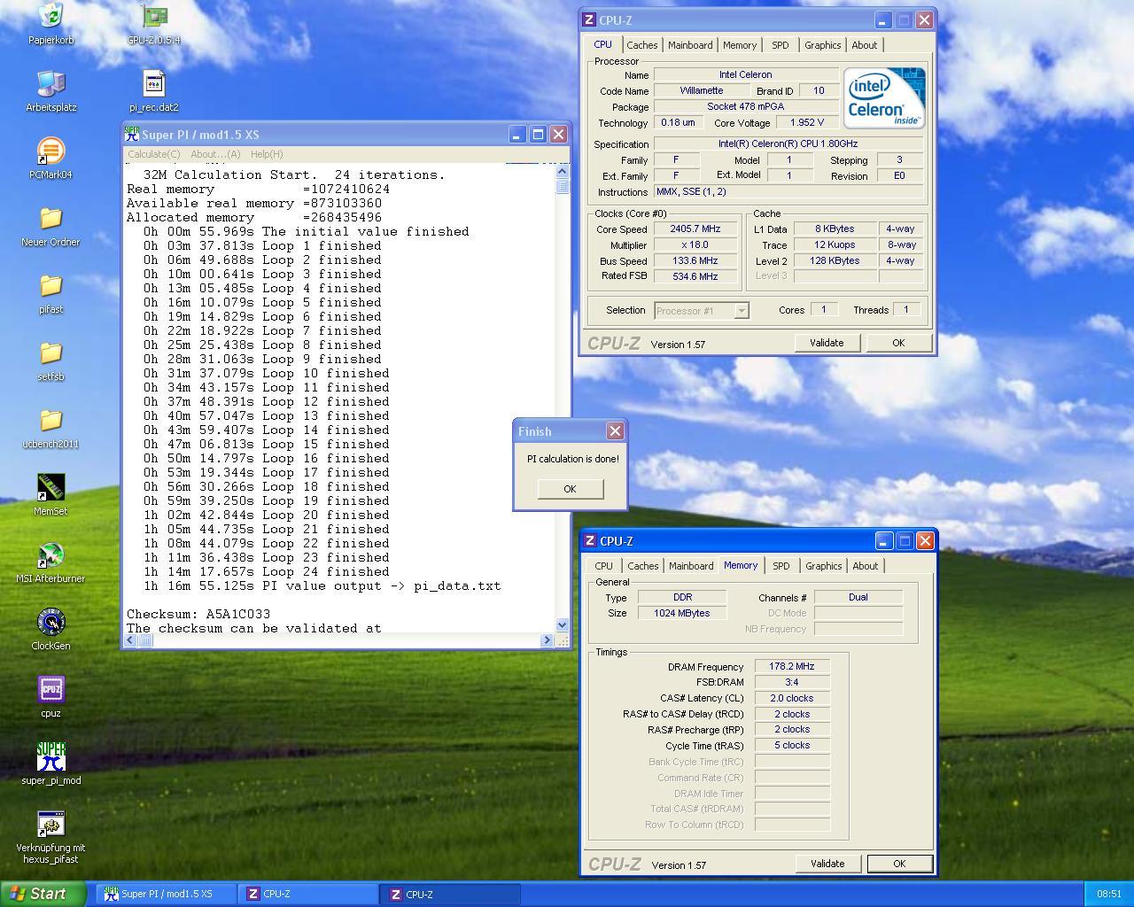Click the Memory Size value 1024 MBytes

pos(682,613)
